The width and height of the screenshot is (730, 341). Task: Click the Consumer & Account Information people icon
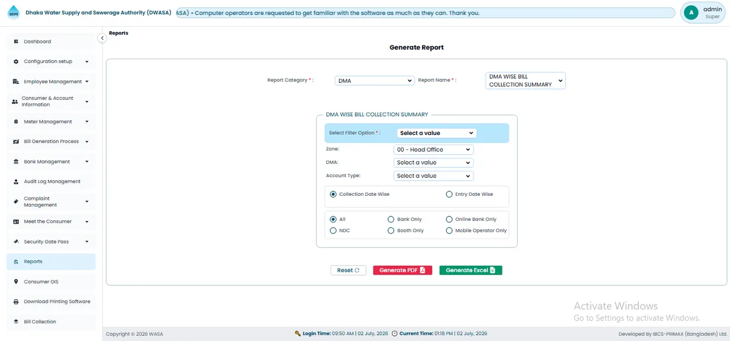15,101
